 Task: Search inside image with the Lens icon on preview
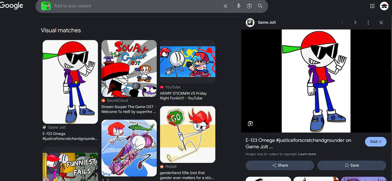250,124
